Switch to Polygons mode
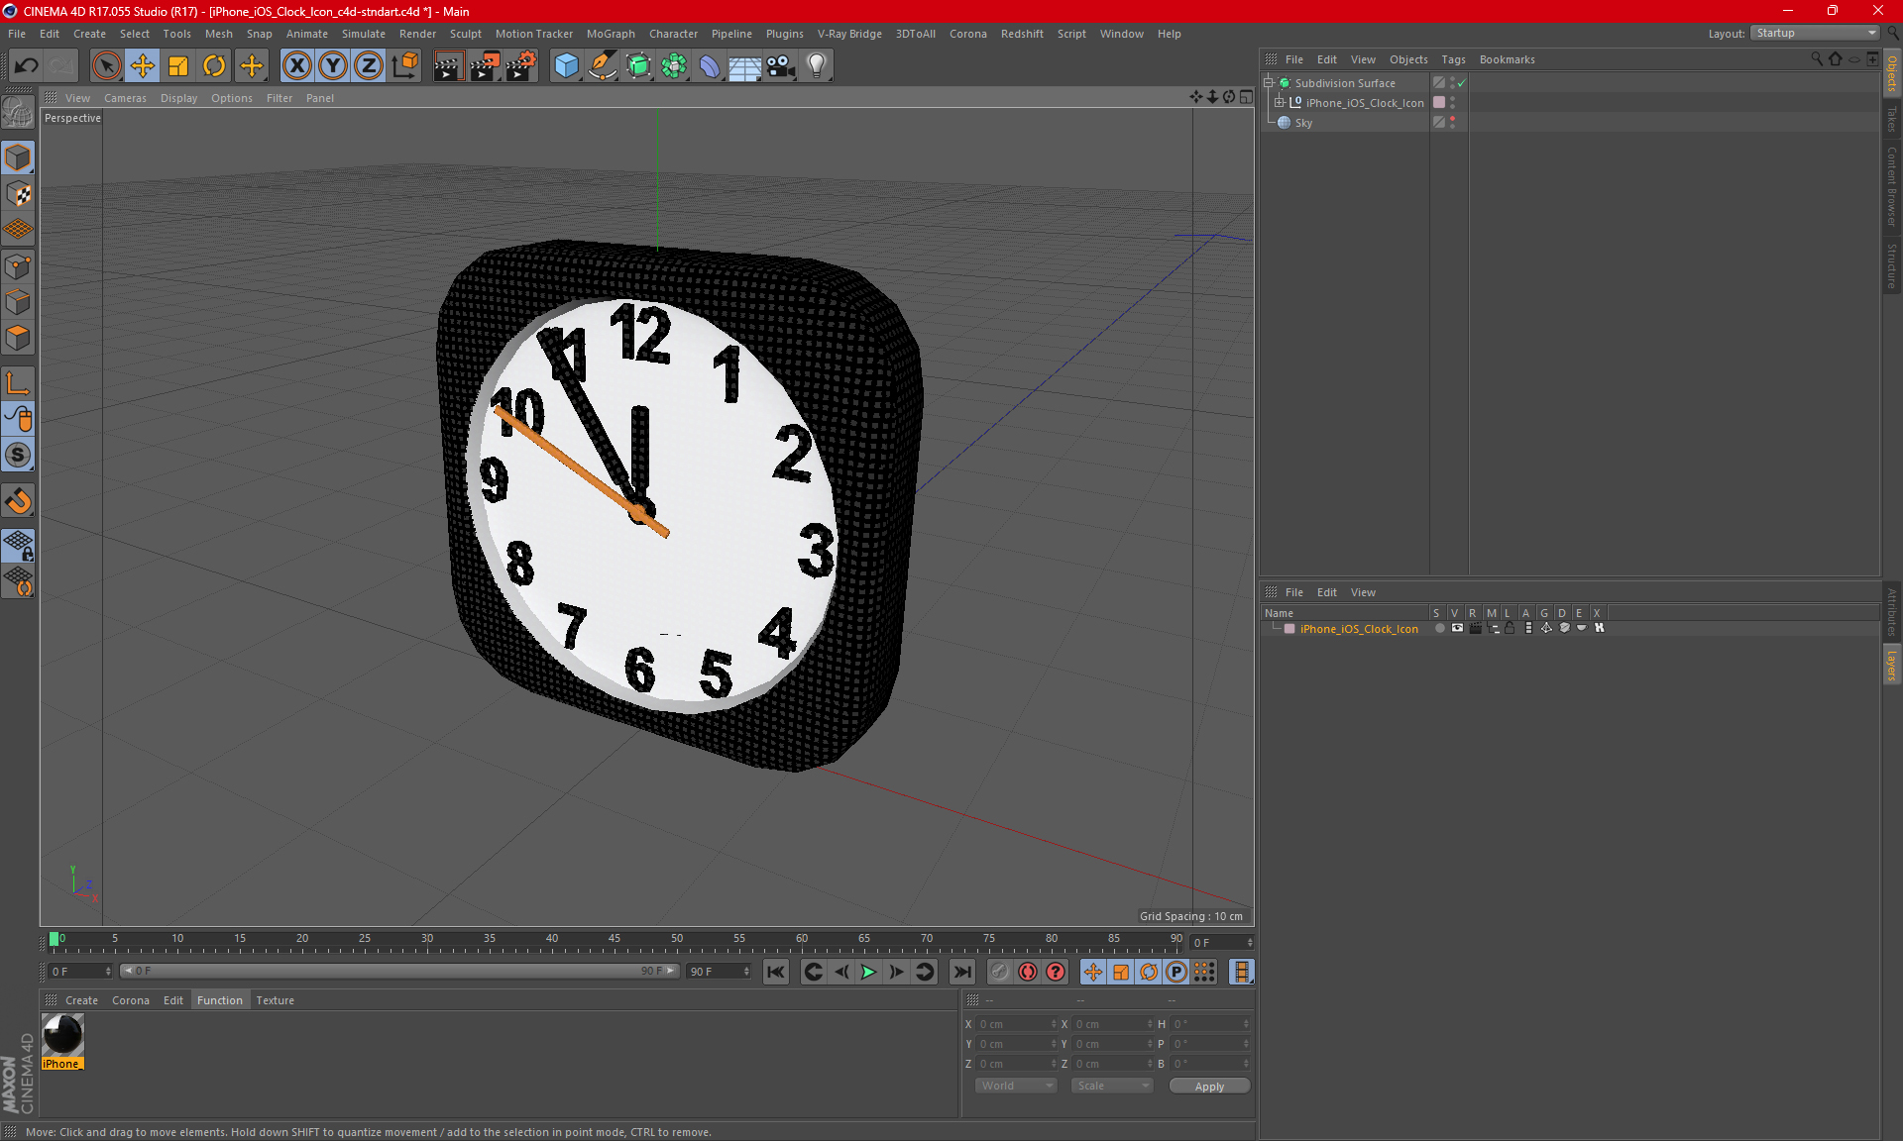 coord(18,338)
